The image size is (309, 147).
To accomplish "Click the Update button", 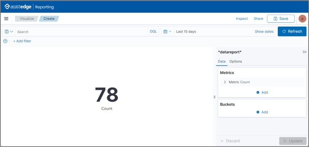I will coord(293,141).
